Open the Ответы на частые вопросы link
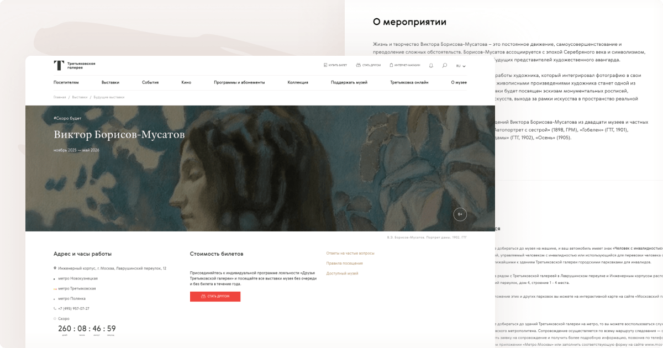This screenshot has height=348, width=663. click(x=350, y=253)
